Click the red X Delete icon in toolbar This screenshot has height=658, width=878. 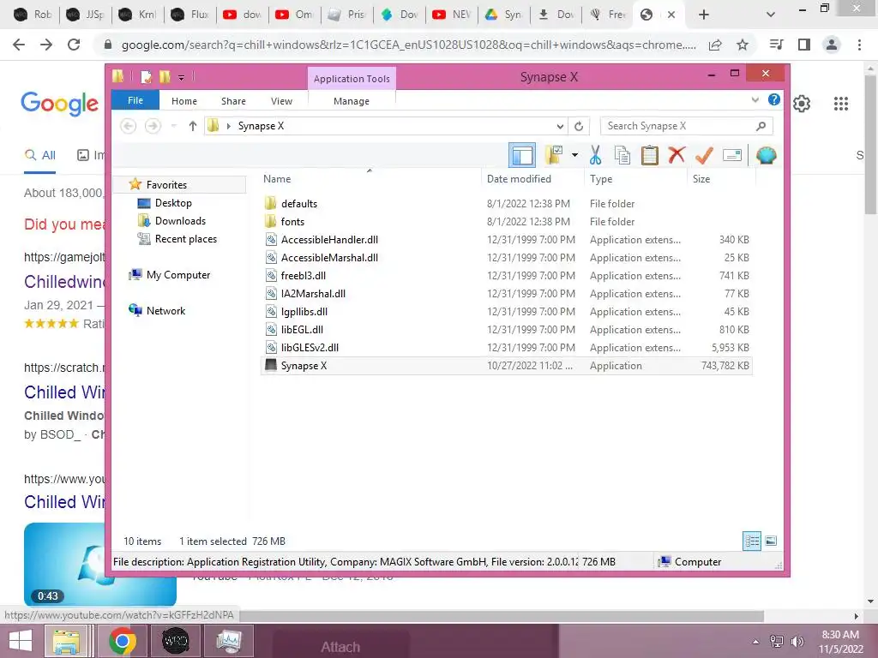[x=677, y=154]
